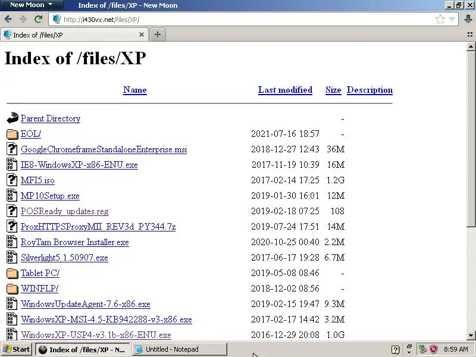Screen dimensions: 476x357
Task: Click the site identity icon in address bar
Action: coord(57,19)
